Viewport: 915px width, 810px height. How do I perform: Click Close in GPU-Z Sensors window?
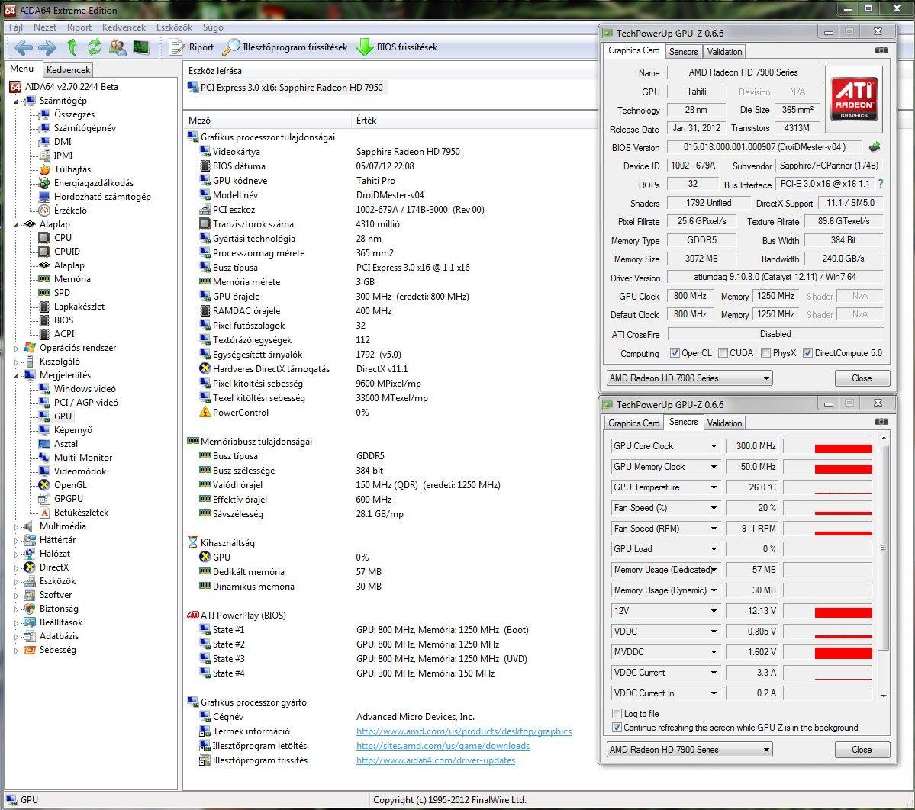(x=862, y=750)
